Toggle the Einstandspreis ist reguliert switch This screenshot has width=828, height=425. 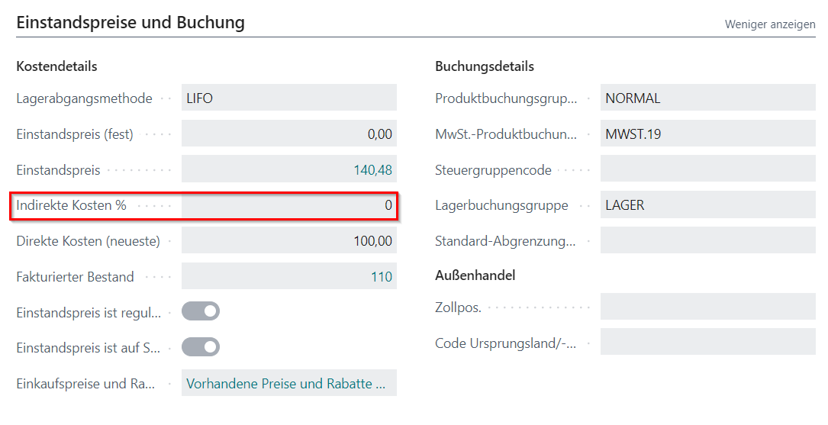tap(200, 311)
